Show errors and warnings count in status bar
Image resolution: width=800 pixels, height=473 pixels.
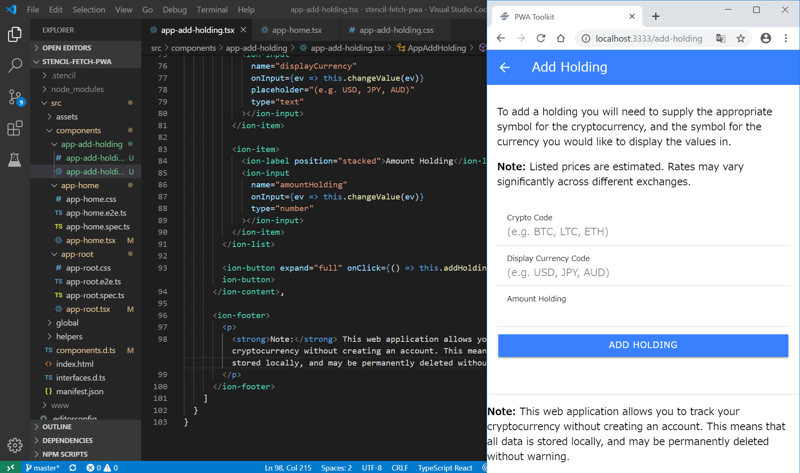click(102, 468)
